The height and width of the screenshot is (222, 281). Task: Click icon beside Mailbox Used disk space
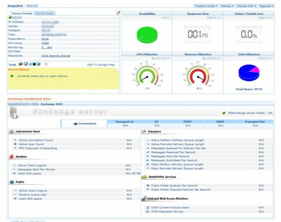(14, 173)
